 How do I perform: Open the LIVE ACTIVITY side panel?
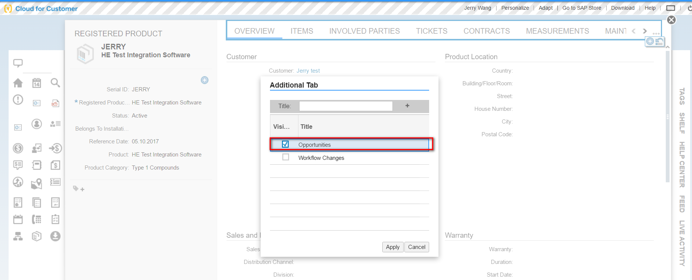coord(682,243)
